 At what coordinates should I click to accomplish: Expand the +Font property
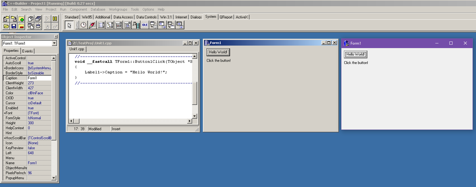[x=4, y=113]
